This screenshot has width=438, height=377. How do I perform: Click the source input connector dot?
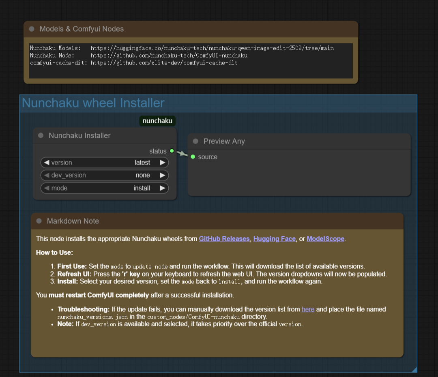click(193, 156)
